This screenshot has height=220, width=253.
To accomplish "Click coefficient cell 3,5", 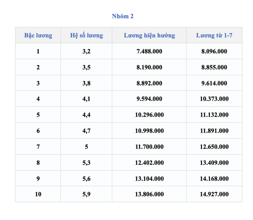I will (86, 67).
